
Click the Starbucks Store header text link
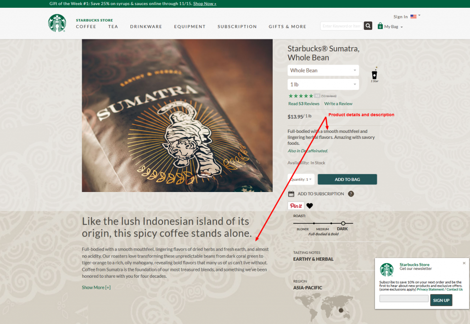click(x=95, y=20)
